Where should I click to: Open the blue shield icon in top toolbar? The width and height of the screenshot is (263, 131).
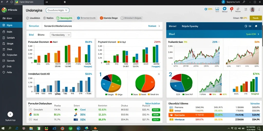coord(224,8)
